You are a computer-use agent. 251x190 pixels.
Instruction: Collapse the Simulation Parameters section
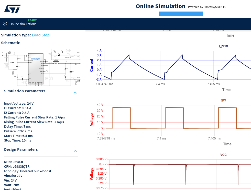click(x=75, y=93)
